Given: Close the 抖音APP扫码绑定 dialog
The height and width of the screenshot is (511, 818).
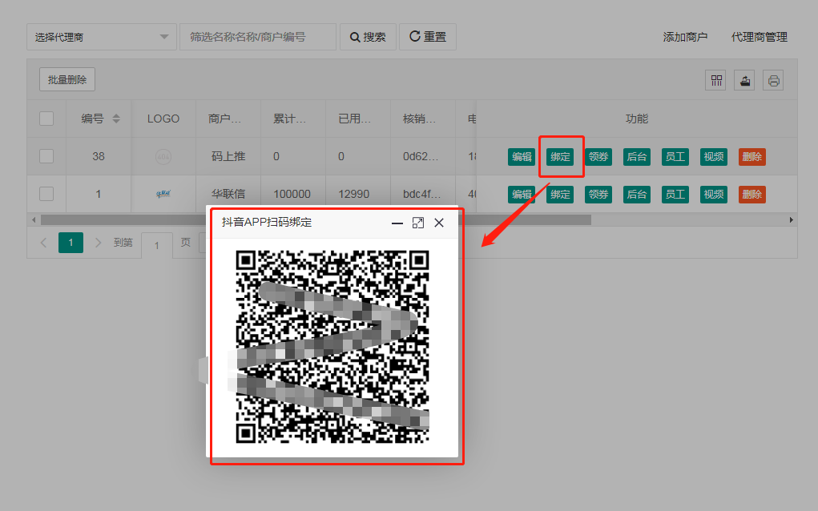Looking at the screenshot, I should click(x=439, y=223).
